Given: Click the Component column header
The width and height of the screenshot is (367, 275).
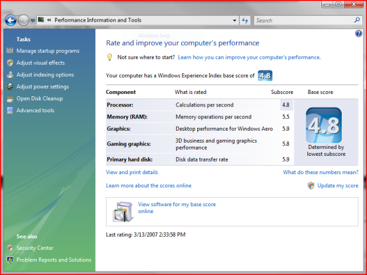Looking at the screenshot, I should (x=121, y=92).
